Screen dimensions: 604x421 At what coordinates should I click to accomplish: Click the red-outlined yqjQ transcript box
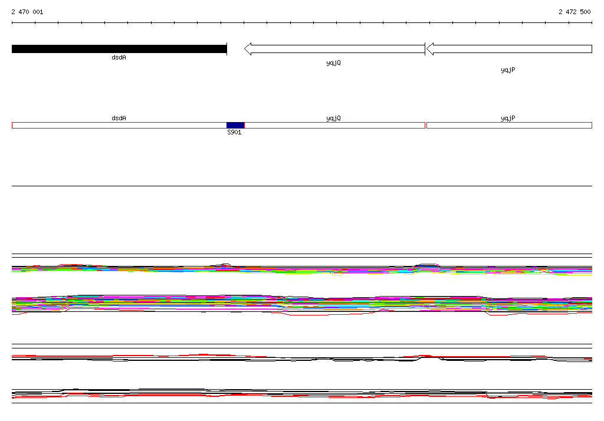335,125
